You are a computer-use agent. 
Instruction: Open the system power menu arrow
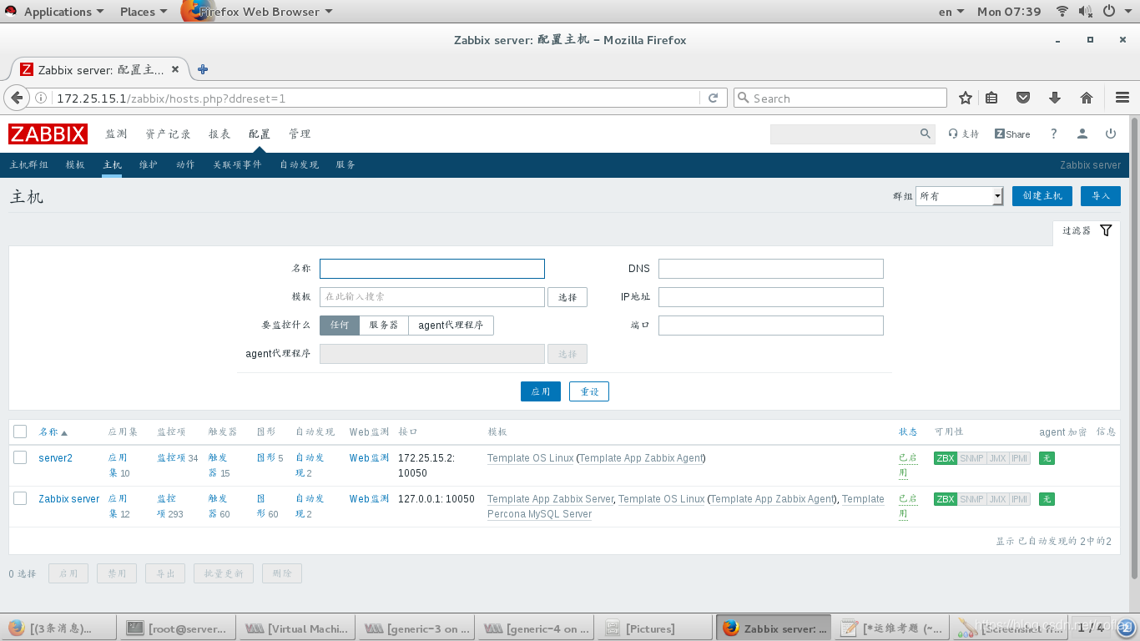[x=1130, y=12]
